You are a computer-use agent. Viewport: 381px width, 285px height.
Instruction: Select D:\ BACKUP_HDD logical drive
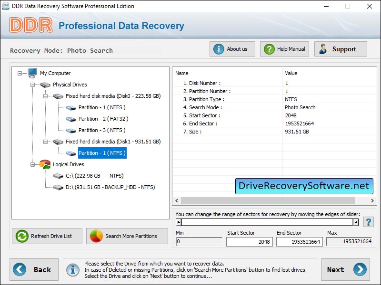(110, 187)
